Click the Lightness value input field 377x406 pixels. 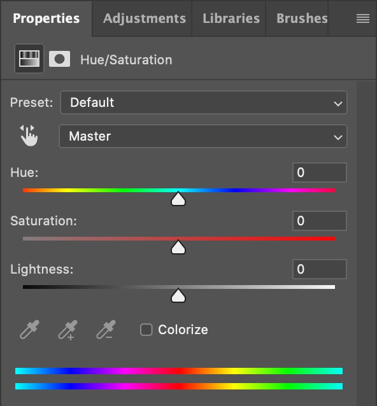[x=320, y=269]
